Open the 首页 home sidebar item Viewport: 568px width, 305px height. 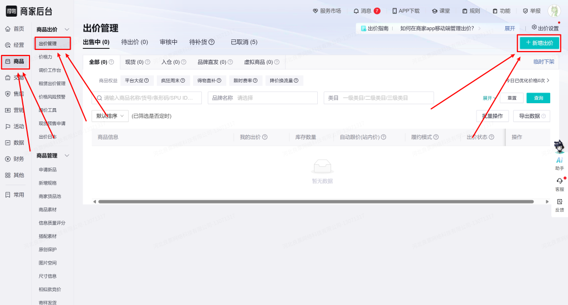pyautogui.click(x=14, y=29)
